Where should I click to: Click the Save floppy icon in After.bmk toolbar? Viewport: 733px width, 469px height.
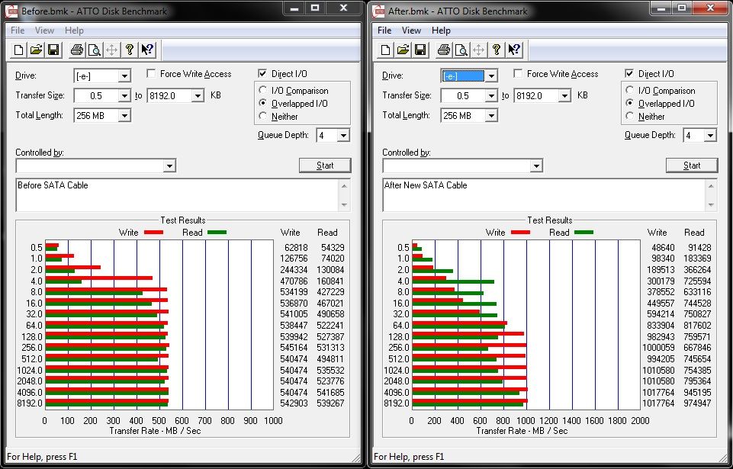420,50
